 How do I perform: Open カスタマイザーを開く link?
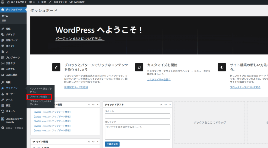(x=159, y=80)
